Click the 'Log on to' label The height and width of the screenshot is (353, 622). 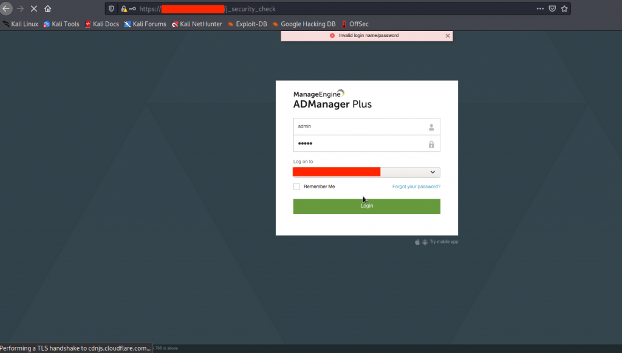point(303,162)
